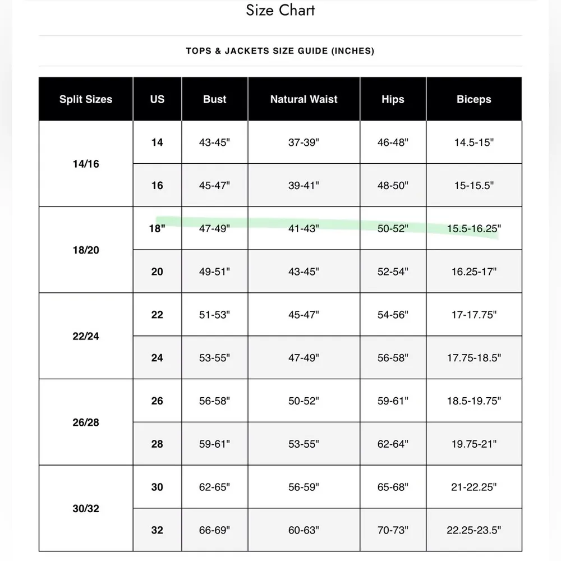This screenshot has height=561, width=561.
Task: Click the 26/28 split size cell
Action: tap(86, 422)
